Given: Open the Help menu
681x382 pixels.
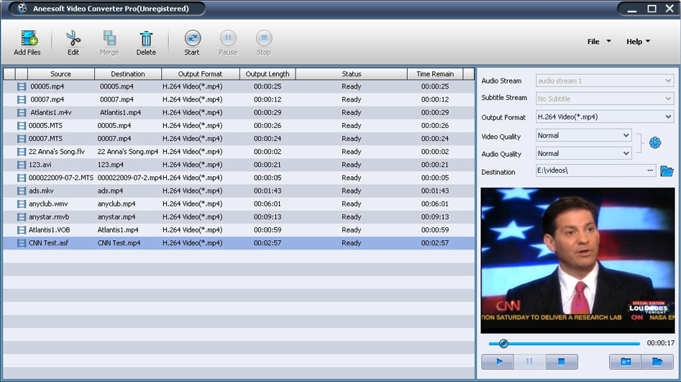Looking at the screenshot, I should pyautogui.click(x=638, y=42).
